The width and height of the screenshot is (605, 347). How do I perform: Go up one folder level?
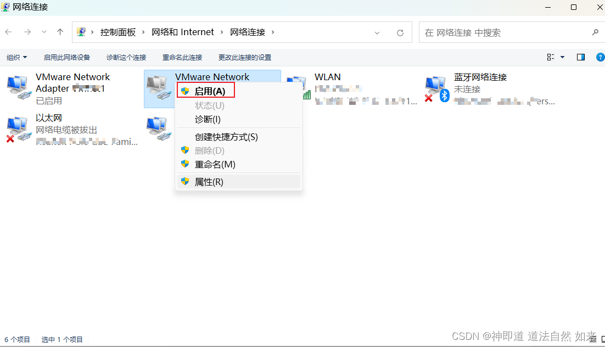[x=60, y=32]
